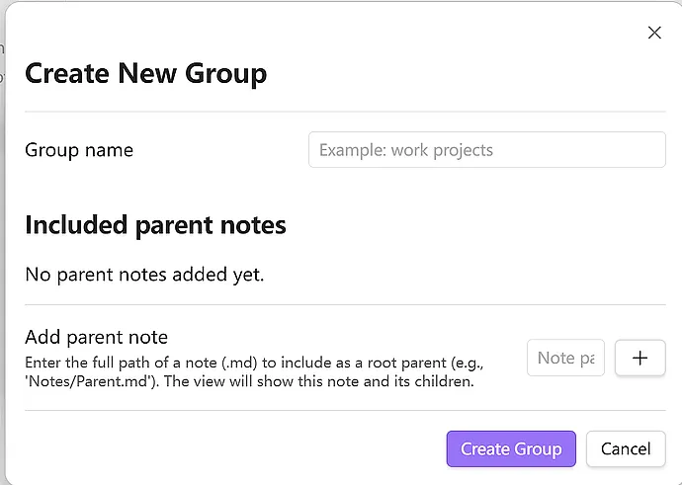Viewport: 682px width, 485px height.
Task: Click the "No parent notes added yet." message
Action: pos(144,274)
